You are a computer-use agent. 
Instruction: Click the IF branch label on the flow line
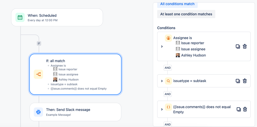pyautogui.click(x=39, y=44)
